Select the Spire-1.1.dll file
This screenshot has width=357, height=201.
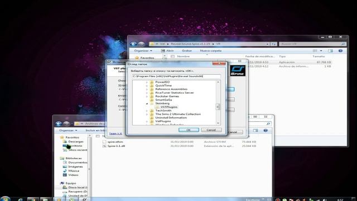coord(116,146)
